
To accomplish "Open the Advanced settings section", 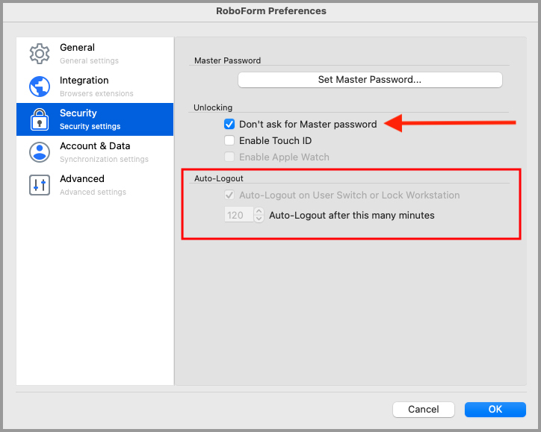I will pos(95,185).
